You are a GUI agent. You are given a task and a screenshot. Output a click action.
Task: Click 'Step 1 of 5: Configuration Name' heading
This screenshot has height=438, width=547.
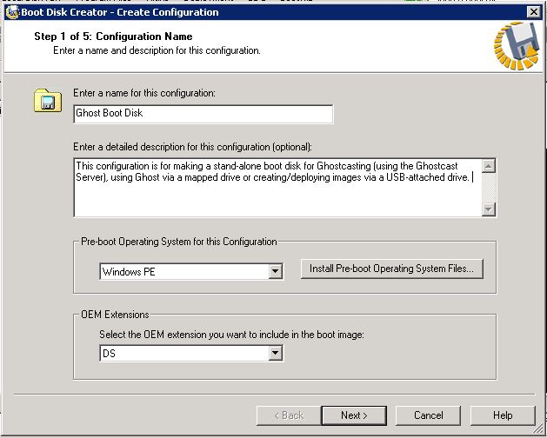113,36
